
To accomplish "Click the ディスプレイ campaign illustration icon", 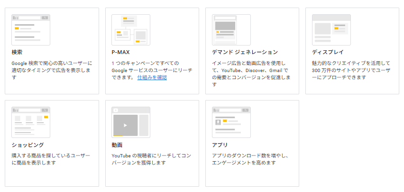I will coord(331,30).
